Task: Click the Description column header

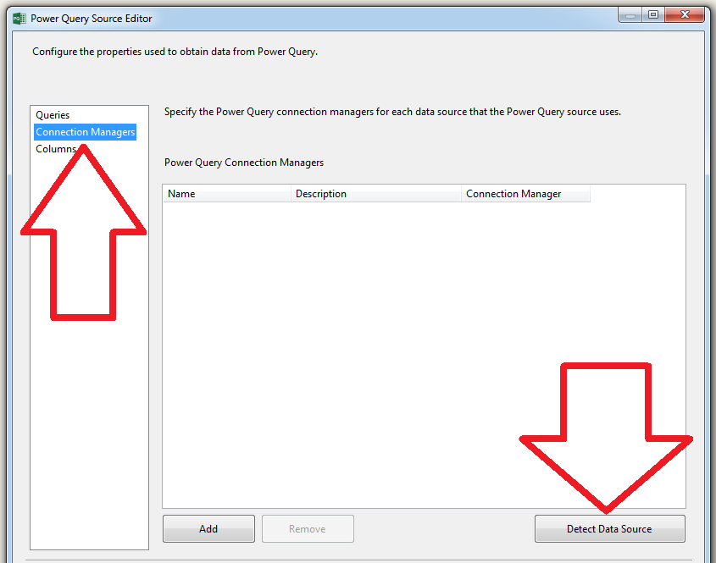Action: (x=376, y=193)
